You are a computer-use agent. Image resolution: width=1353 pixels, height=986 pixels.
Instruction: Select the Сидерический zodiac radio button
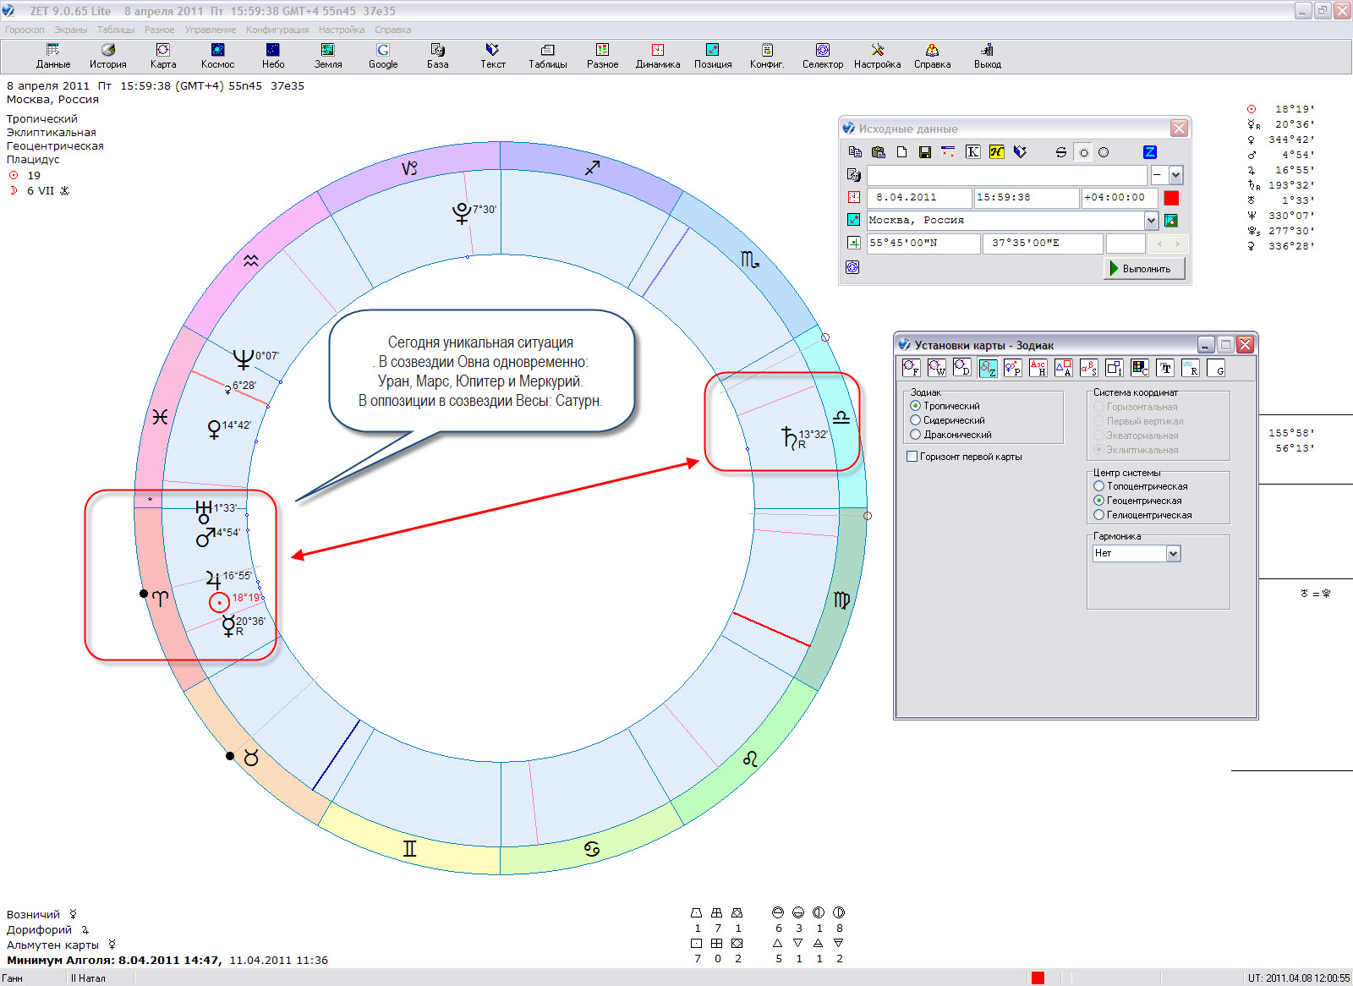point(915,420)
